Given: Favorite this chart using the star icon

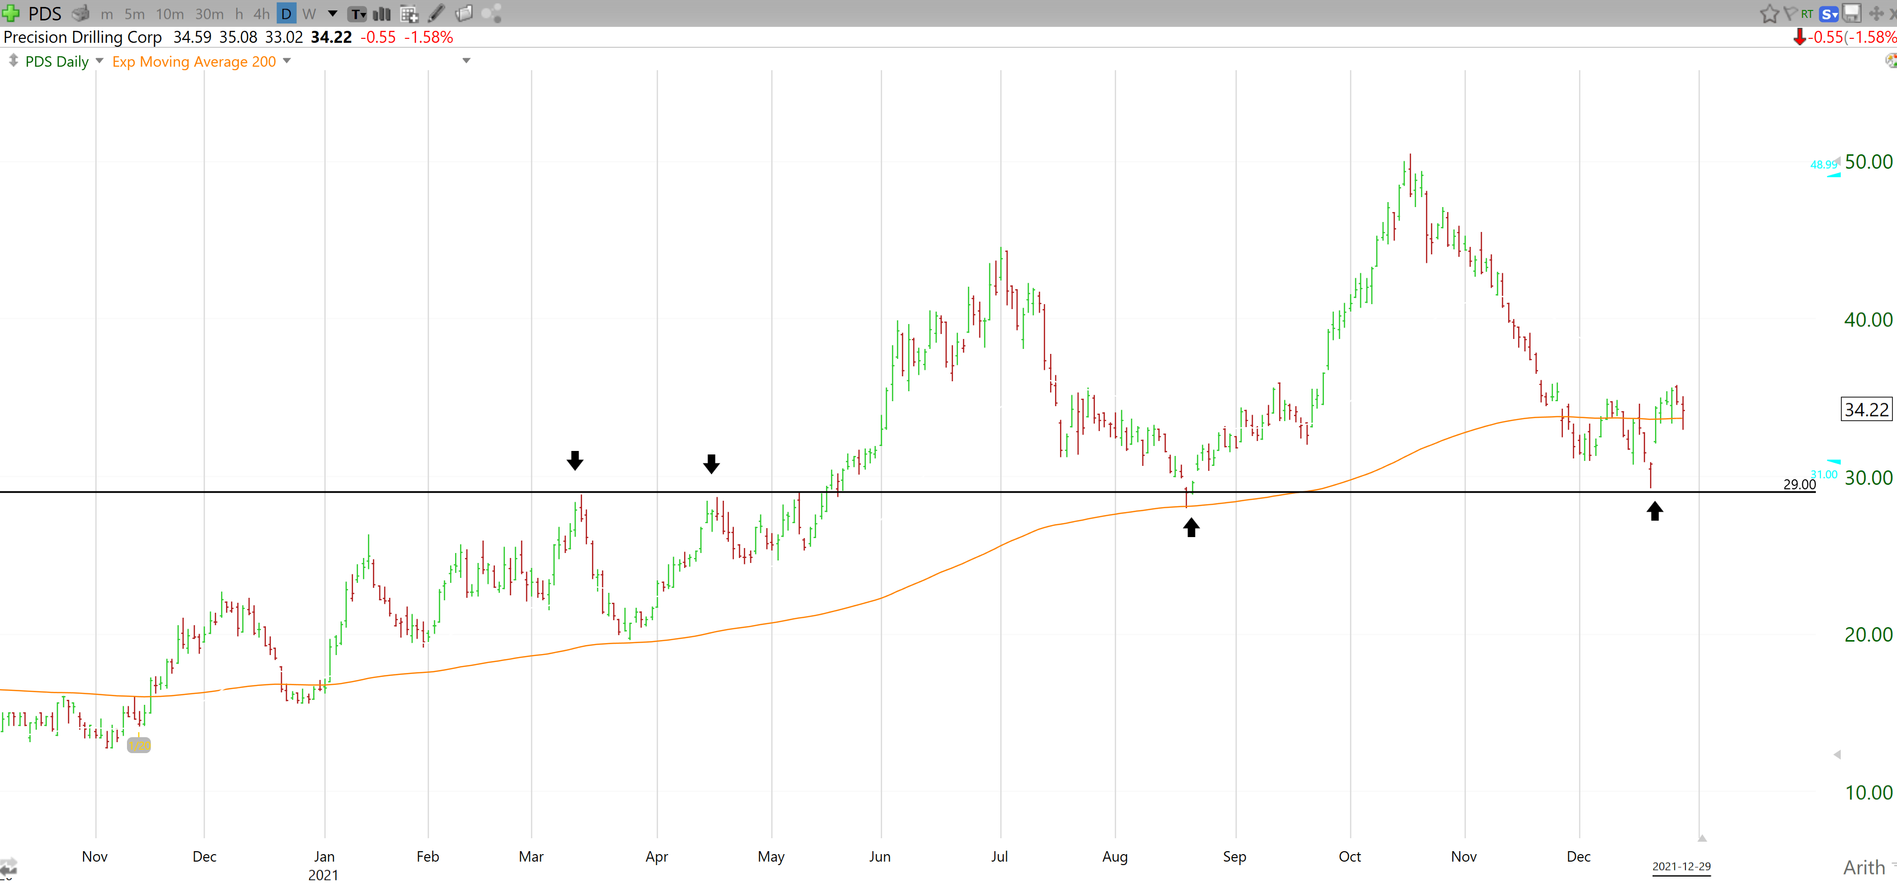Looking at the screenshot, I should [x=1769, y=13].
